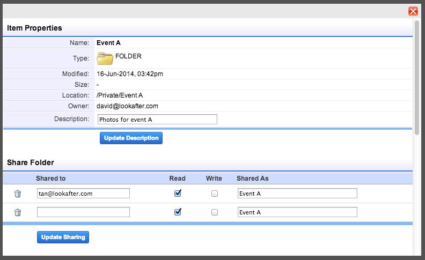Focus the Description text field
This screenshot has width=425, height=260.
pyautogui.click(x=157, y=119)
